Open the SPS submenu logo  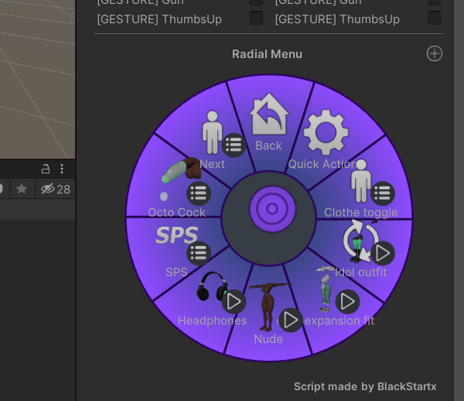point(176,235)
